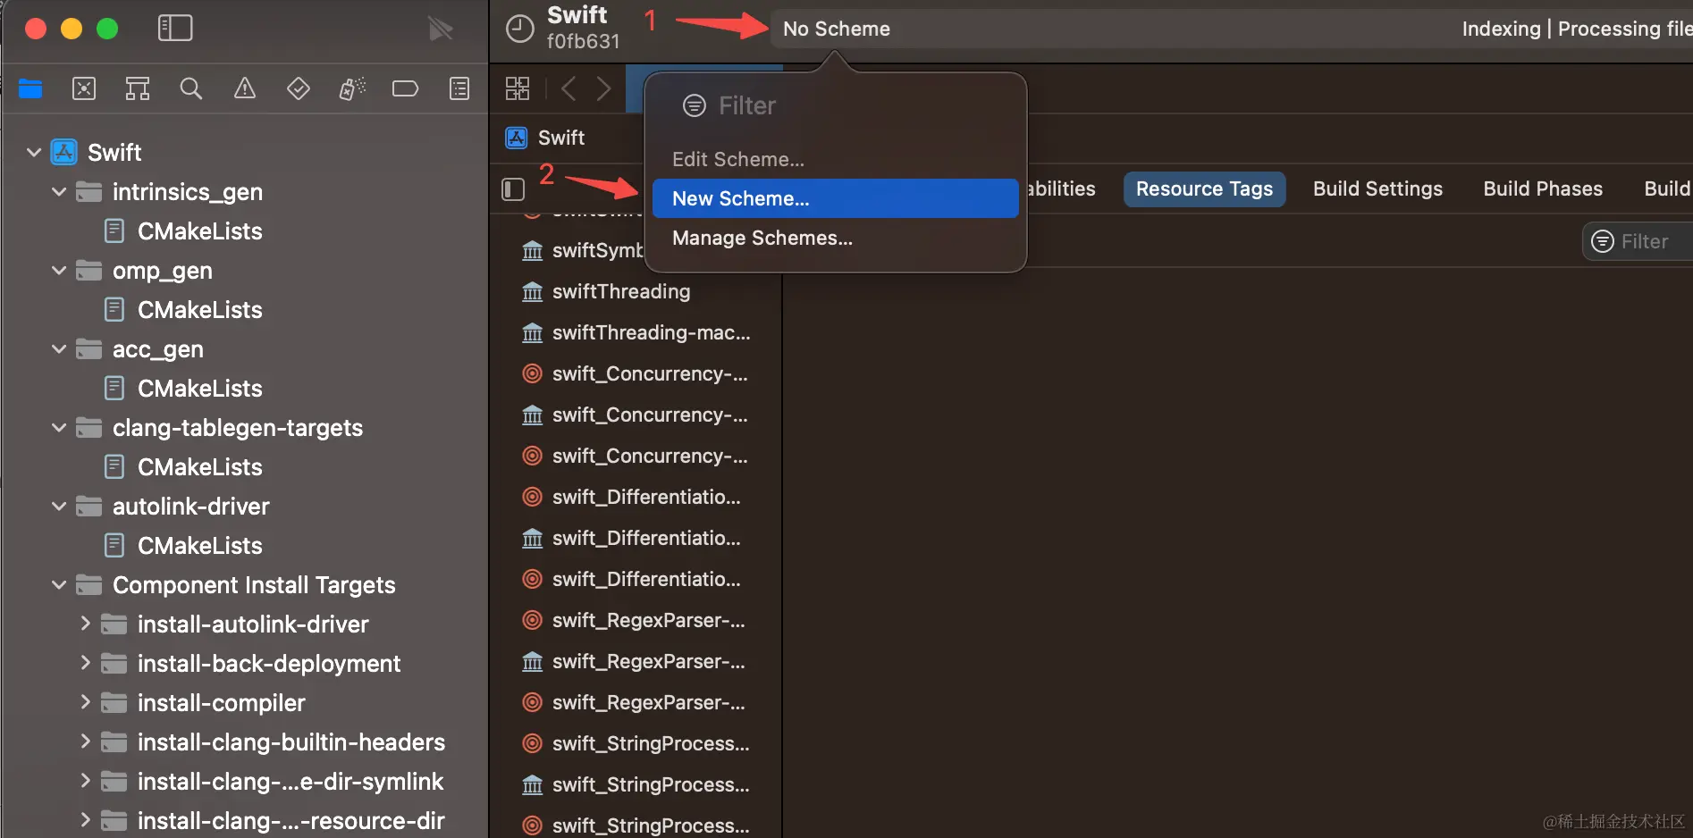
Task: Click the red macOS close button
Action: (x=36, y=29)
